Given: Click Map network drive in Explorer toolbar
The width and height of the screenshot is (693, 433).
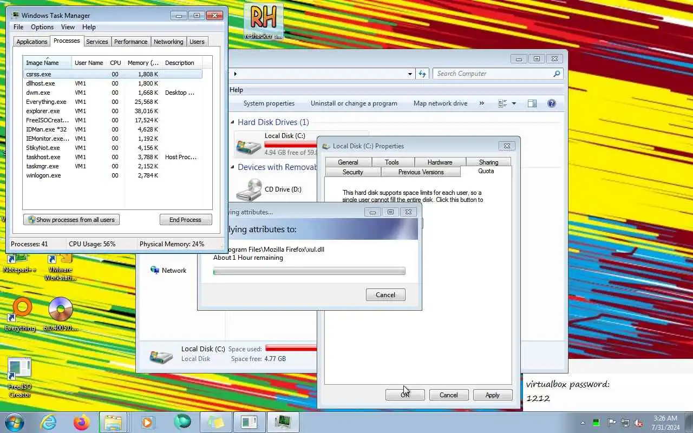Looking at the screenshot, I should [x=440, y=103].
